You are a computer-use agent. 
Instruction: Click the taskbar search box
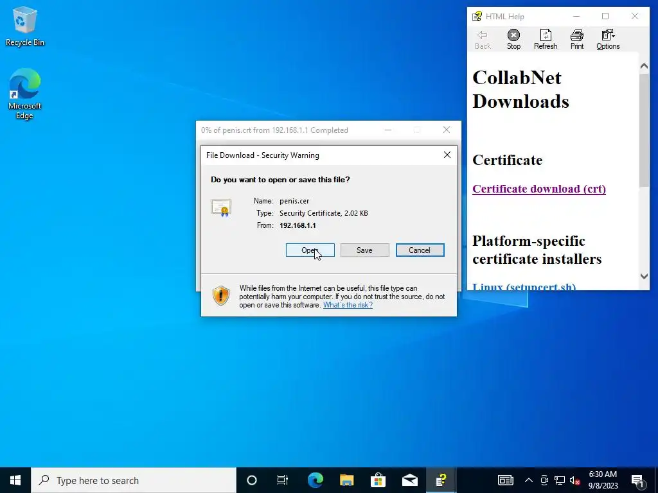(x=134, y=480)
